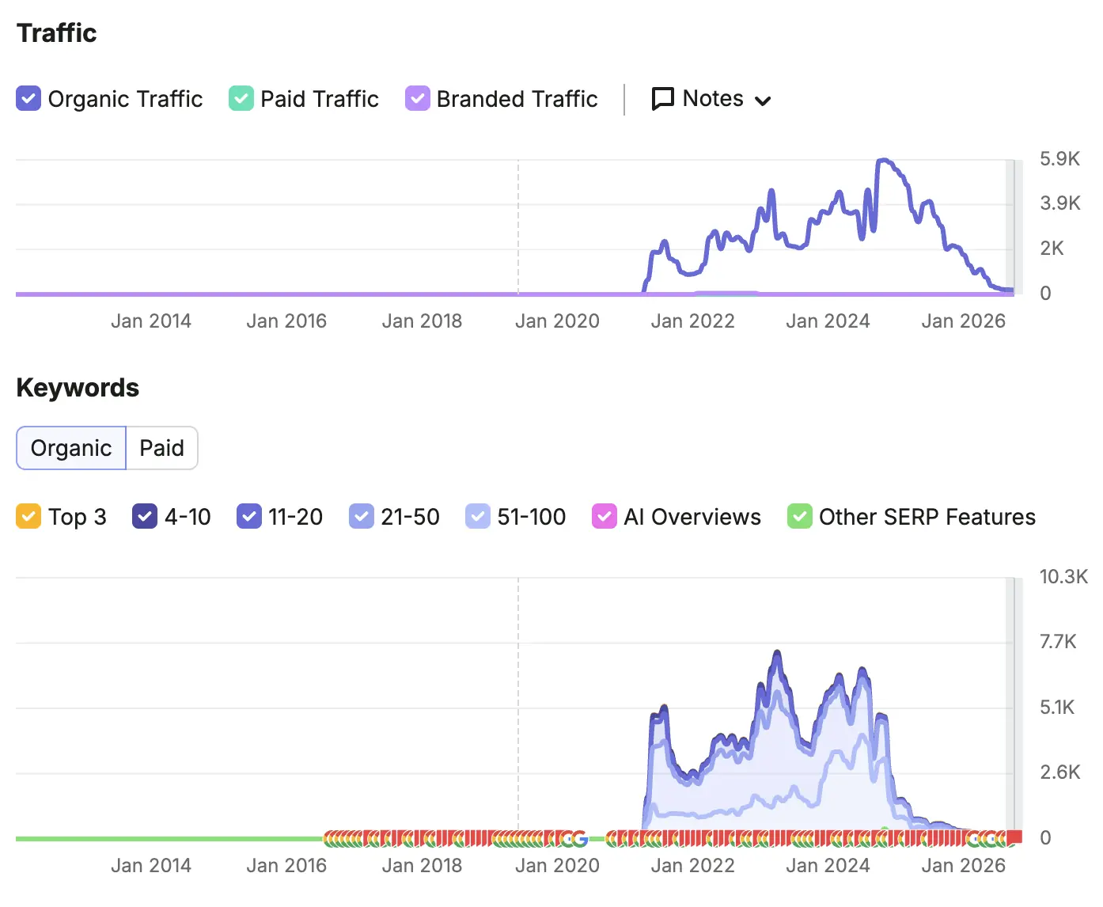Open the Notes dropdown
This screenshot has width=1103, height=907.
[x=711, y=99]
